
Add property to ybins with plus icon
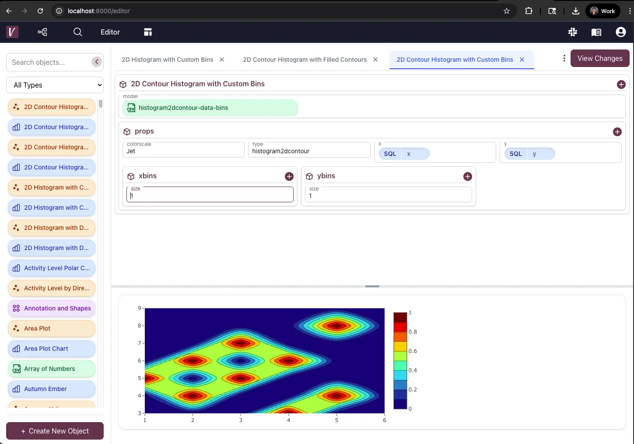coord(468,176)
